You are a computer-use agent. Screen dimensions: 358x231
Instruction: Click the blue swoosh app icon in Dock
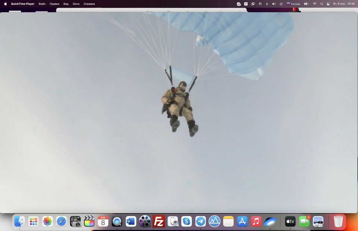click(270, 221)
